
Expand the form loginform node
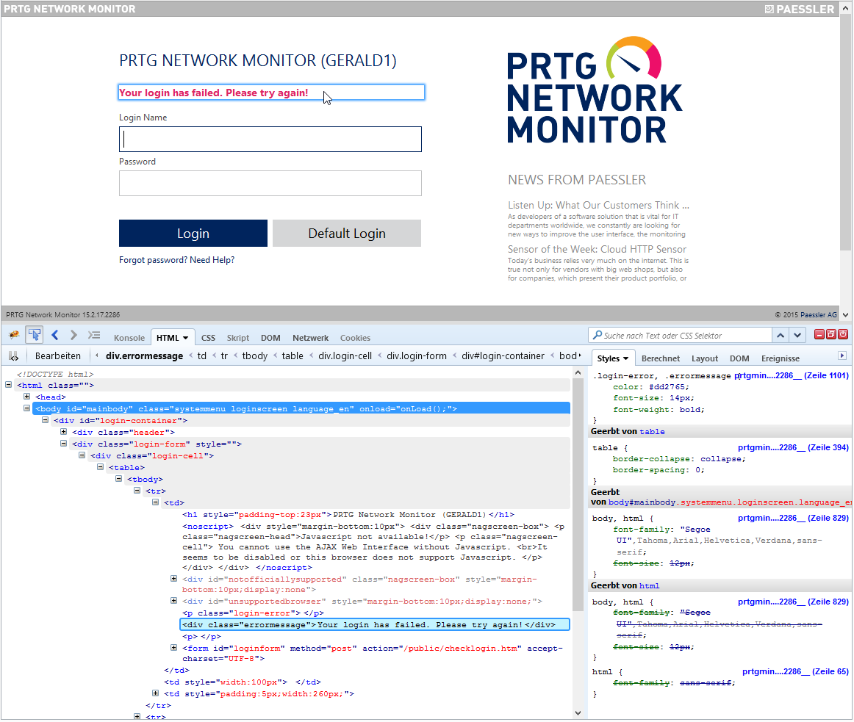pos(173,647)
